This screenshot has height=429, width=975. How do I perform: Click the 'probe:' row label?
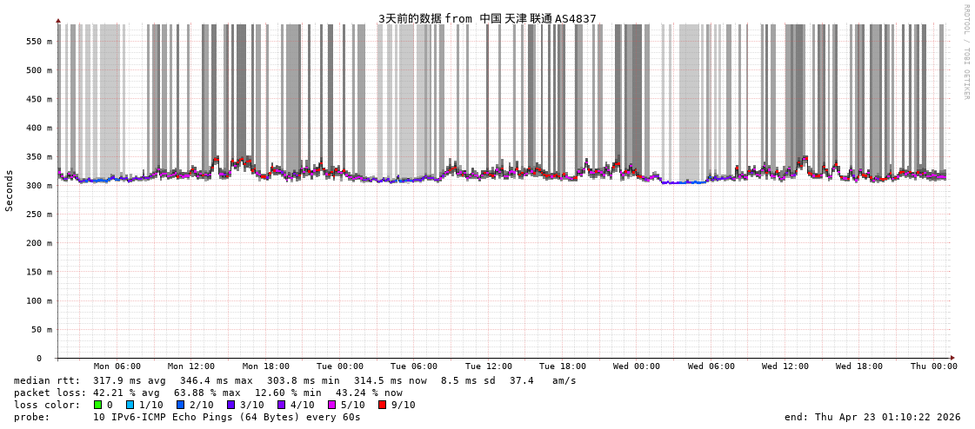coord(31,417)
